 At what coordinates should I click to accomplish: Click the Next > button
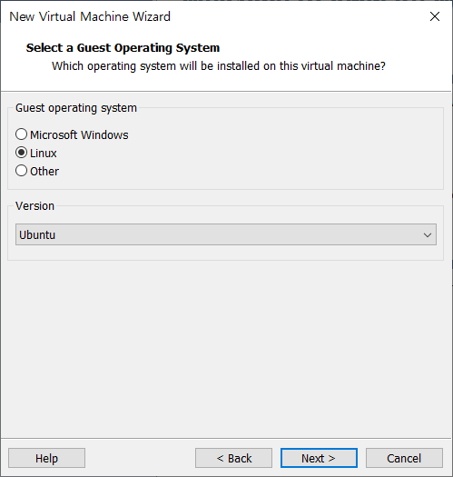pyautogui.click(x=319, y=458)
